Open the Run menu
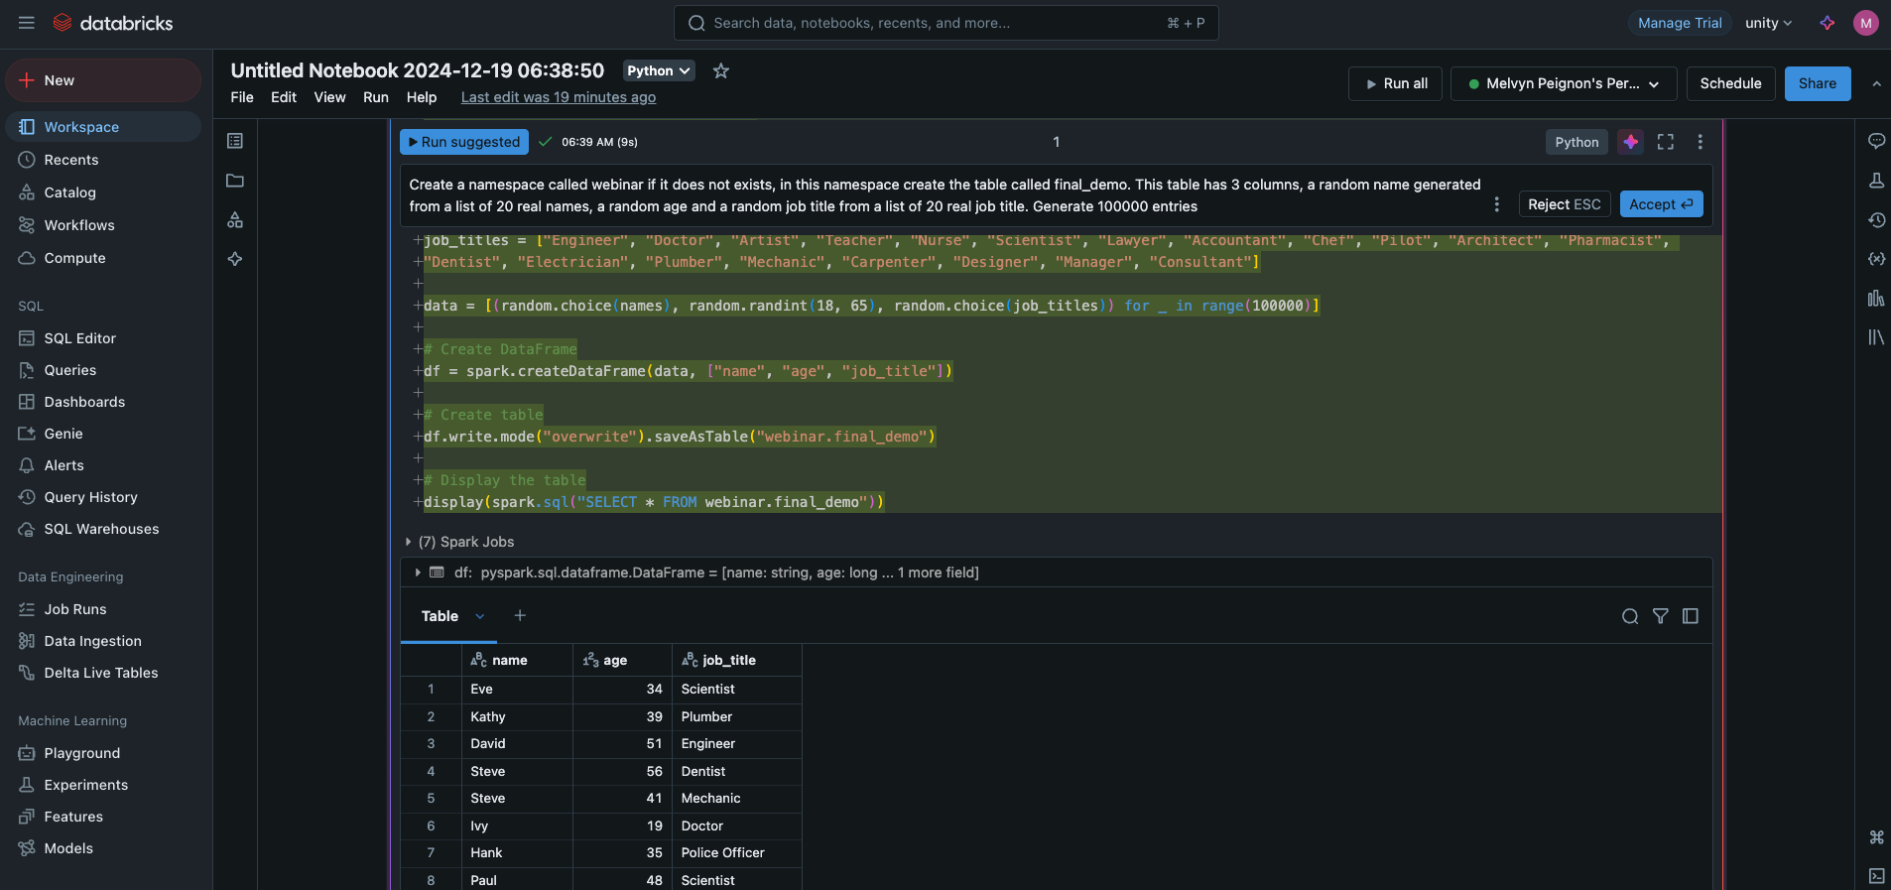The image size is (1891, 890). (x=375, y=97)
